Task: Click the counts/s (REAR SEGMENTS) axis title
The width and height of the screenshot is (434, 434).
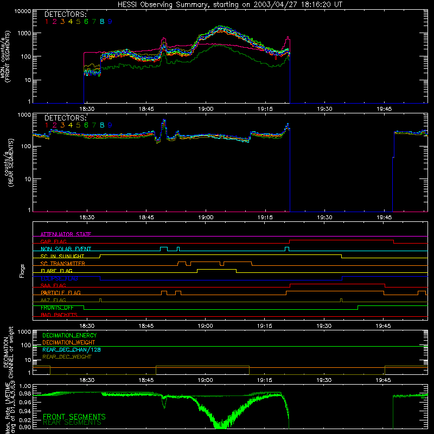Action: (x=9, y=163)
